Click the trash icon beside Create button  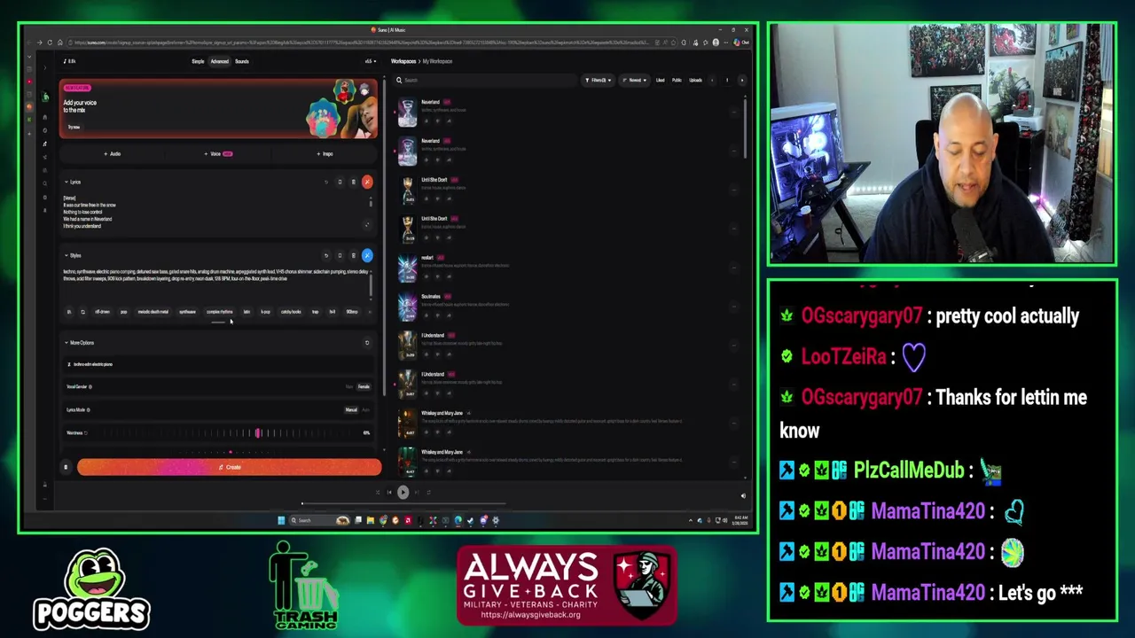click(66, 467)
